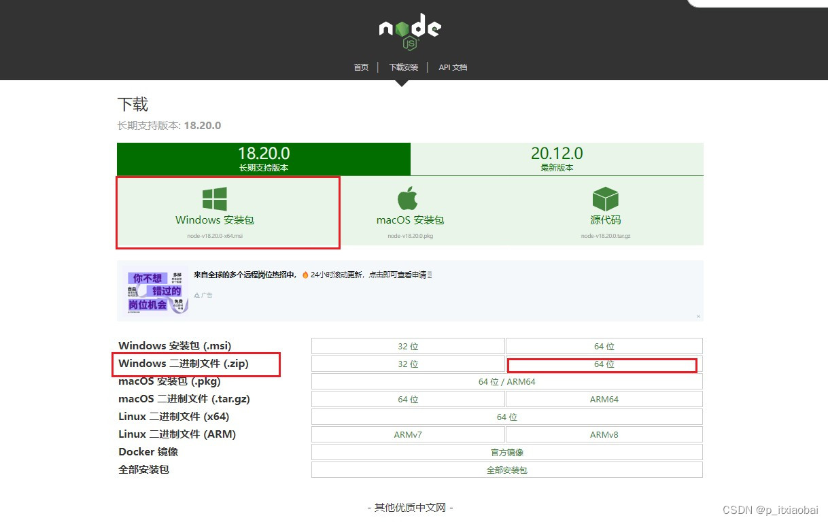Click 64 位 for Windows 二进制文件 (.zip)
828x522 pixels.
(x=604, y=364)
